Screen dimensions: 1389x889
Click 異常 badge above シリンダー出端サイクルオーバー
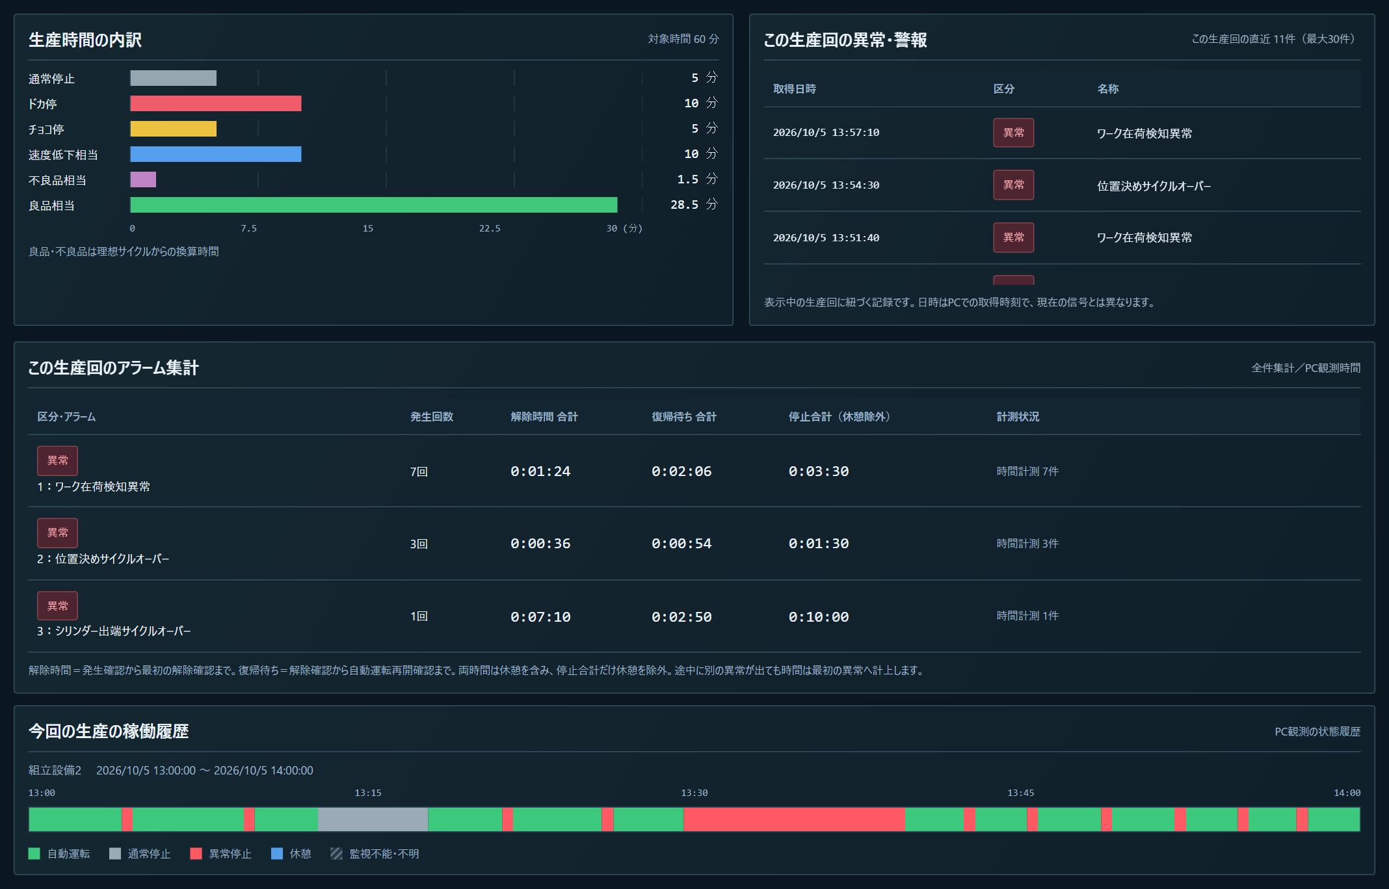[57, 605]
